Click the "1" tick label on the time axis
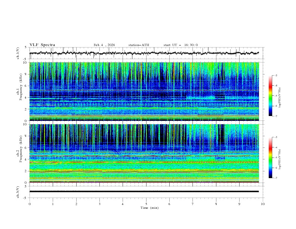 coord(53,204)
